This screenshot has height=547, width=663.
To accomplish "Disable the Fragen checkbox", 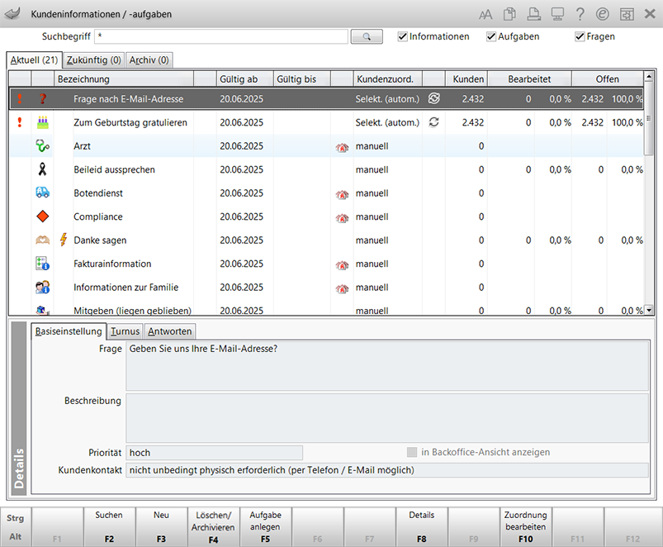I will [x=580, y=36].
